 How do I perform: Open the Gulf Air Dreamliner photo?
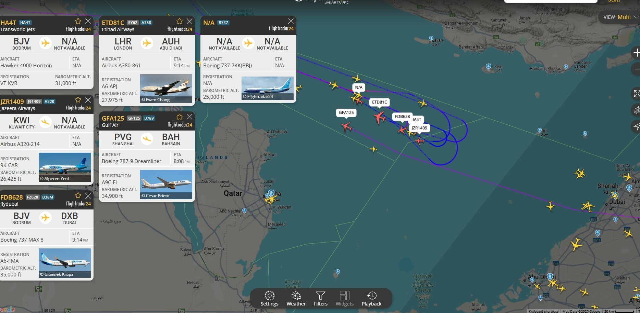tap(166, 185)
